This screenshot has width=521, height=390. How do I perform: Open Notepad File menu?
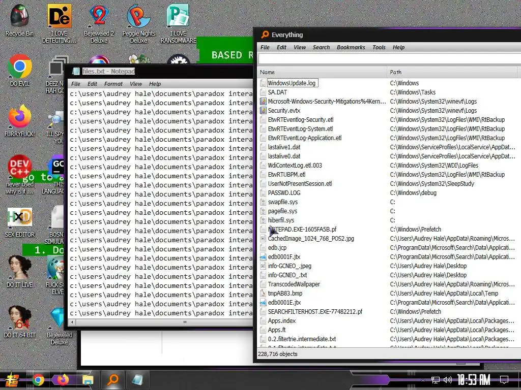point(76,84)
